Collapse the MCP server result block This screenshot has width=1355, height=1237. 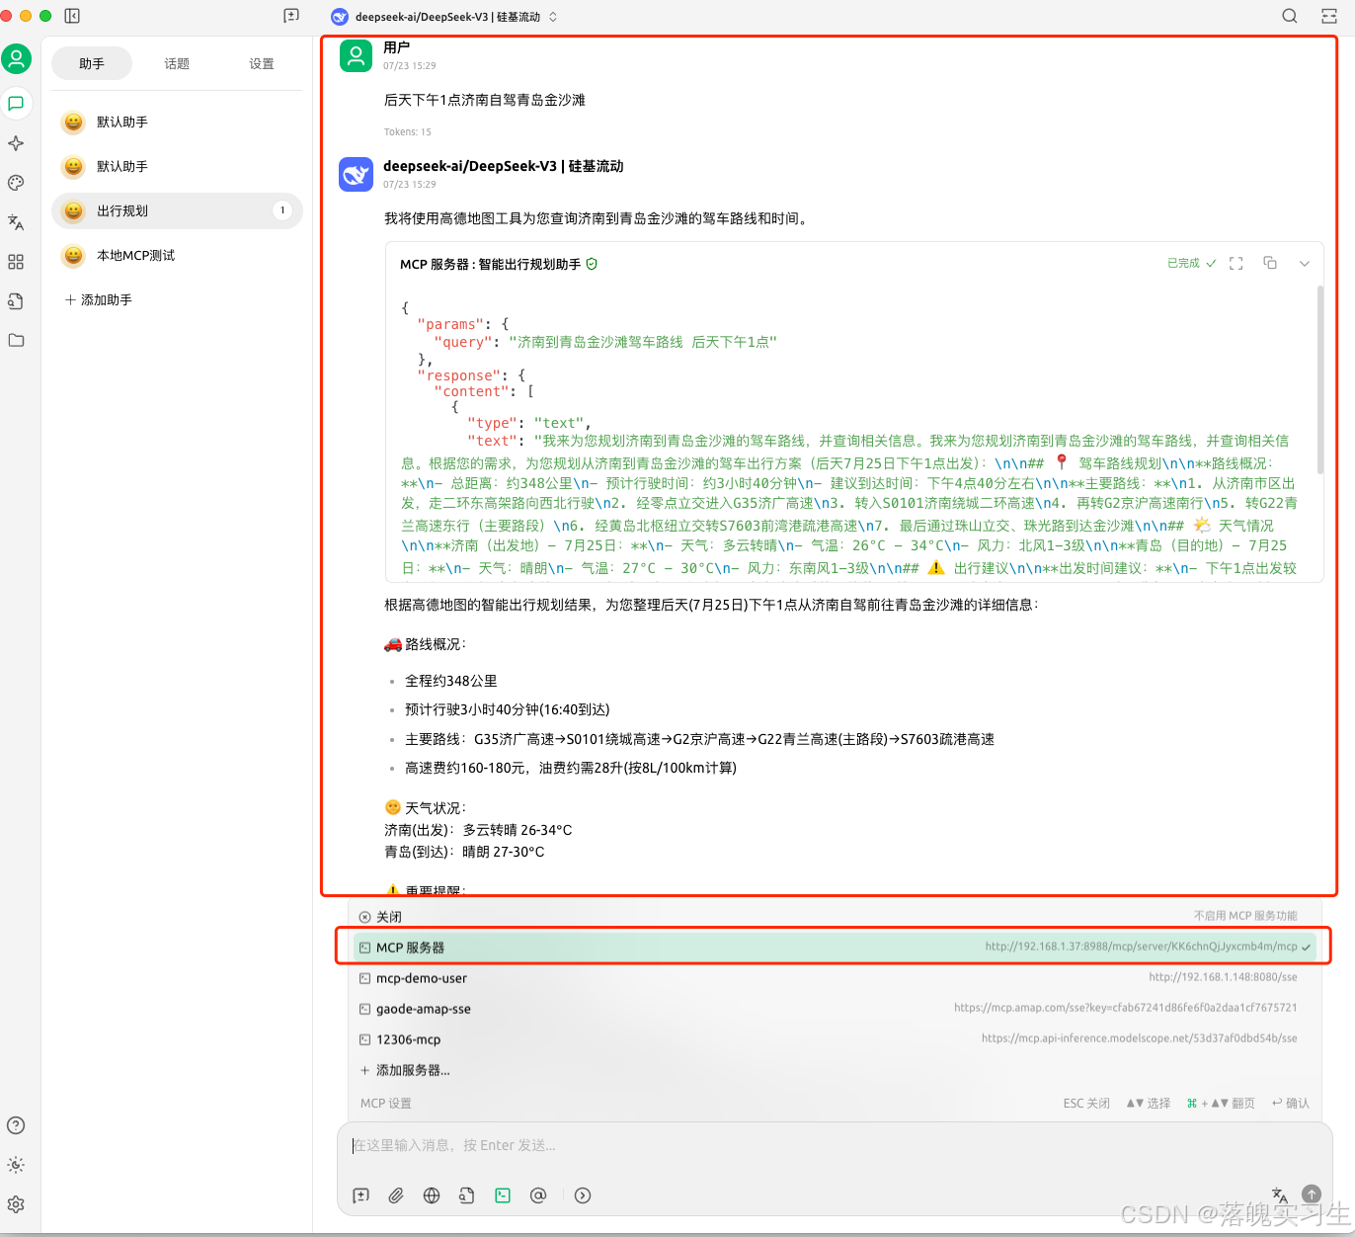(x=1305, y=264)
